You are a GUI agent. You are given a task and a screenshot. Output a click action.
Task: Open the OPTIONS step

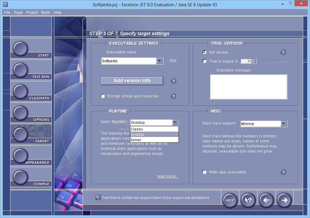[21, 113]
